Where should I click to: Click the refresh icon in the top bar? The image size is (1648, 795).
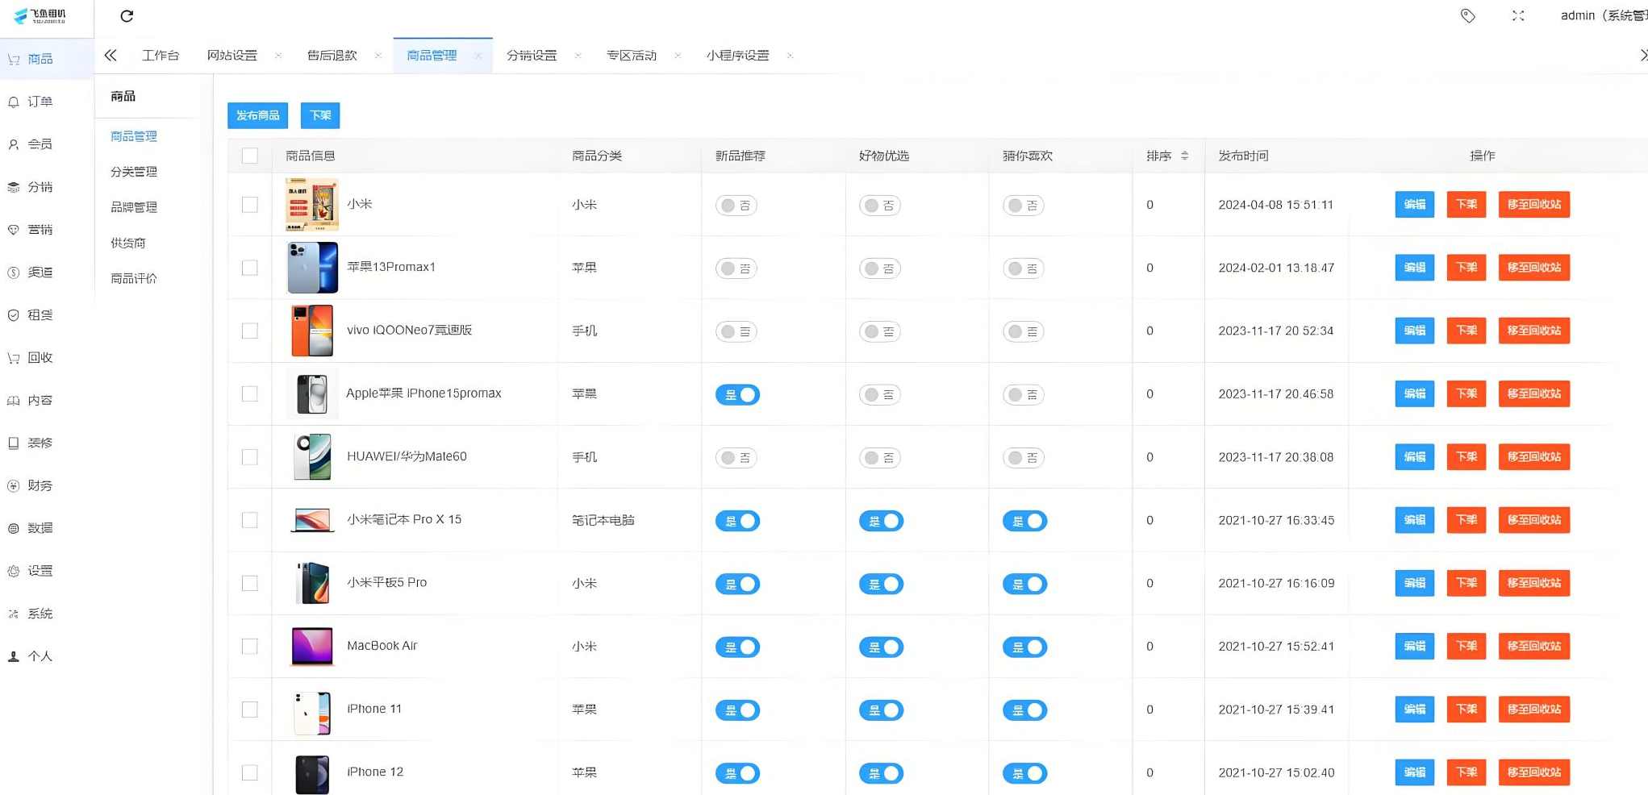[127, 15]
